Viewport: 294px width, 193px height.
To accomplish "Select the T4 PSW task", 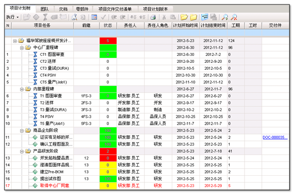I will [x=47, y=117].
